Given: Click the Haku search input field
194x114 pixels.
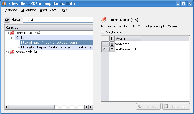Looking at the screenshot, I should pos(58,20).
